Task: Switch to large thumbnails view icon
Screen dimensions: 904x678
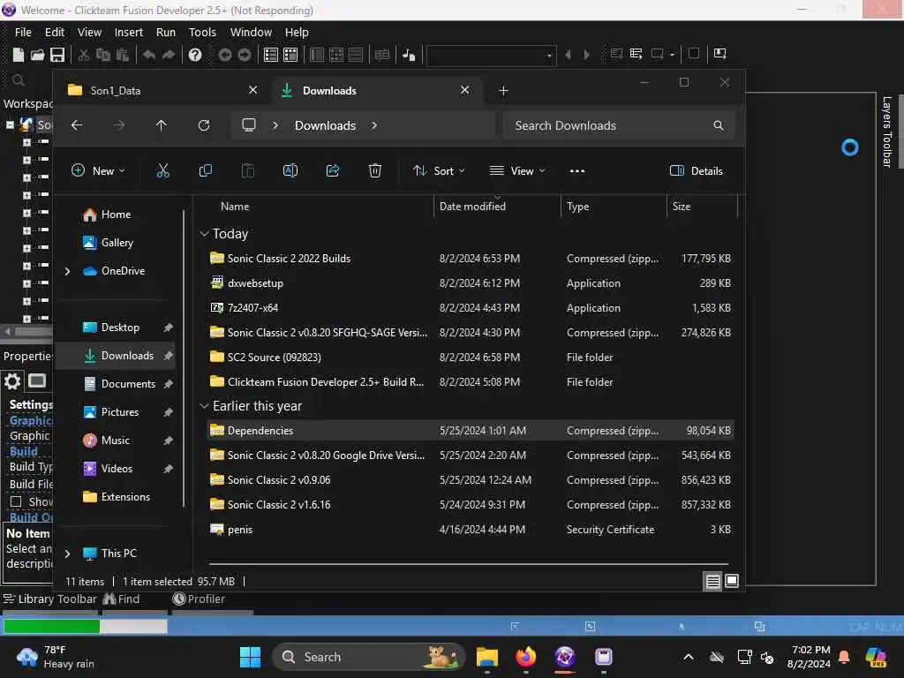Action: point(732,581)
